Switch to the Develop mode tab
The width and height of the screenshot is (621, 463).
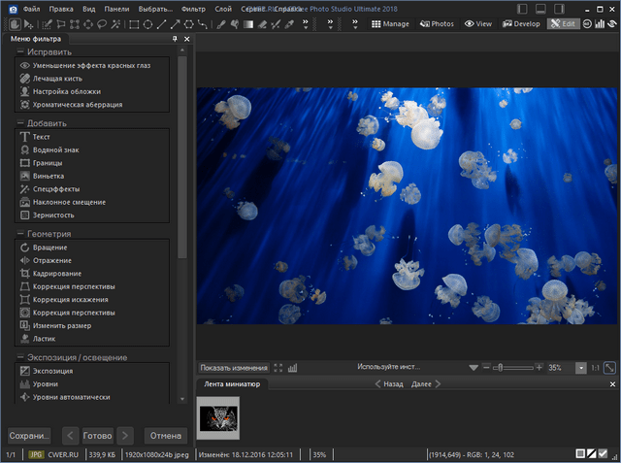coord(520,23)
